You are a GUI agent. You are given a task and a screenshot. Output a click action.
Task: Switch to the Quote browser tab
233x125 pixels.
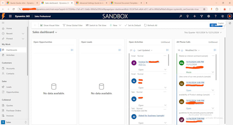[x=22, y=3]
